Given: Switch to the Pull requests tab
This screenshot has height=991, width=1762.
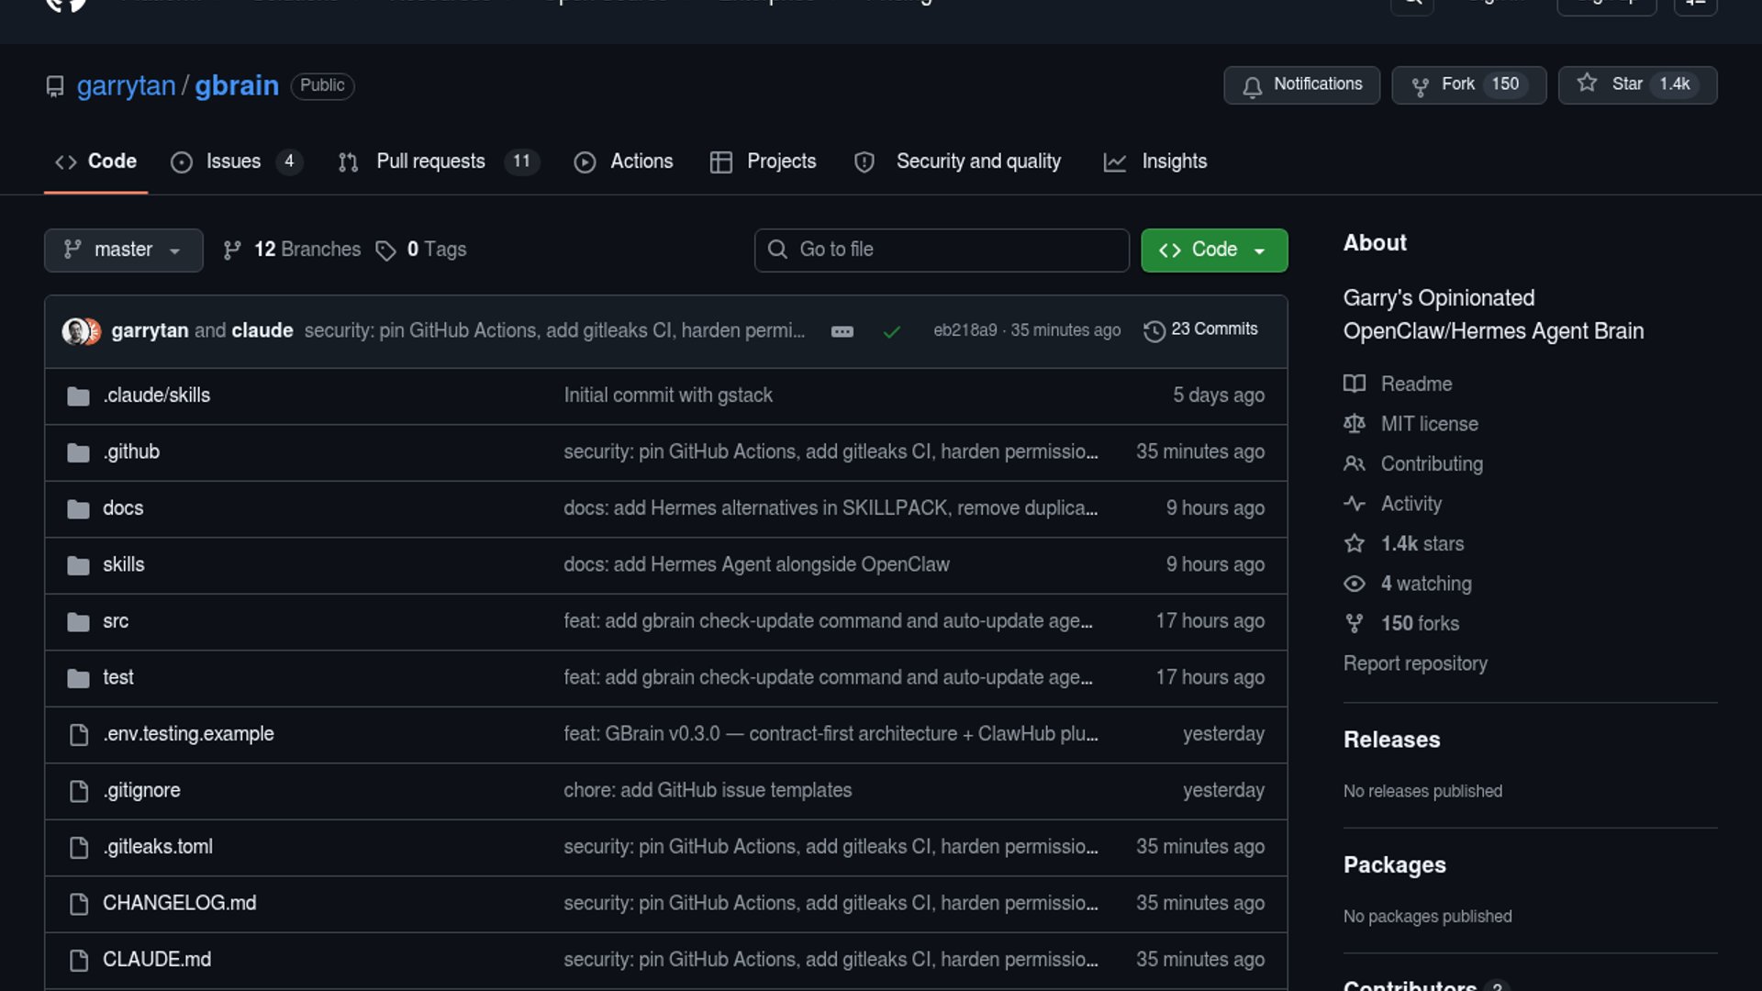Looking at the screenshot, I should pyautogui.click(x=430, y=161).
